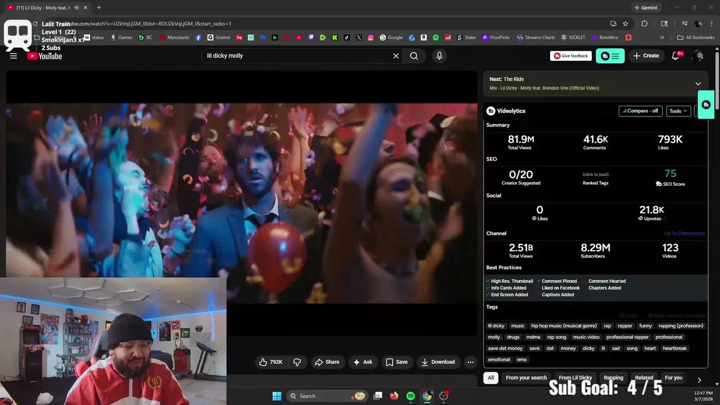Open Windows Start menu
The image size is (720, 405).
[x=277, y=396]
